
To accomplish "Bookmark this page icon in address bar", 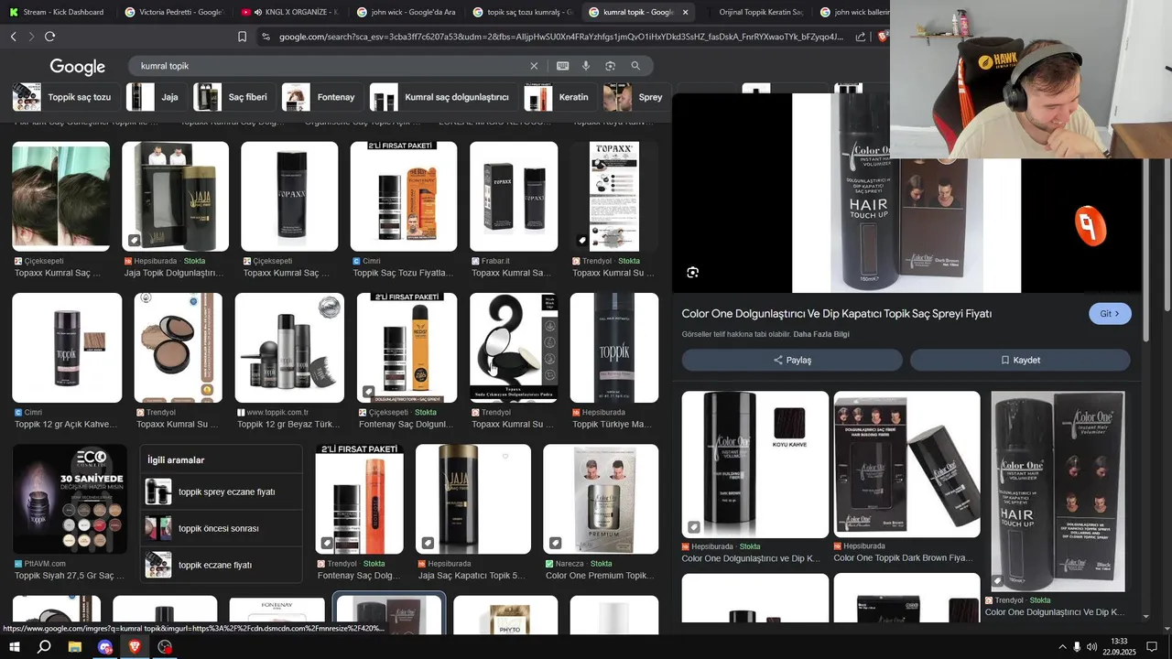I will pos(242,37).
